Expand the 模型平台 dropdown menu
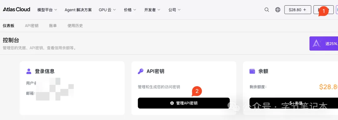Screen dimensions: 338x120 47,10
